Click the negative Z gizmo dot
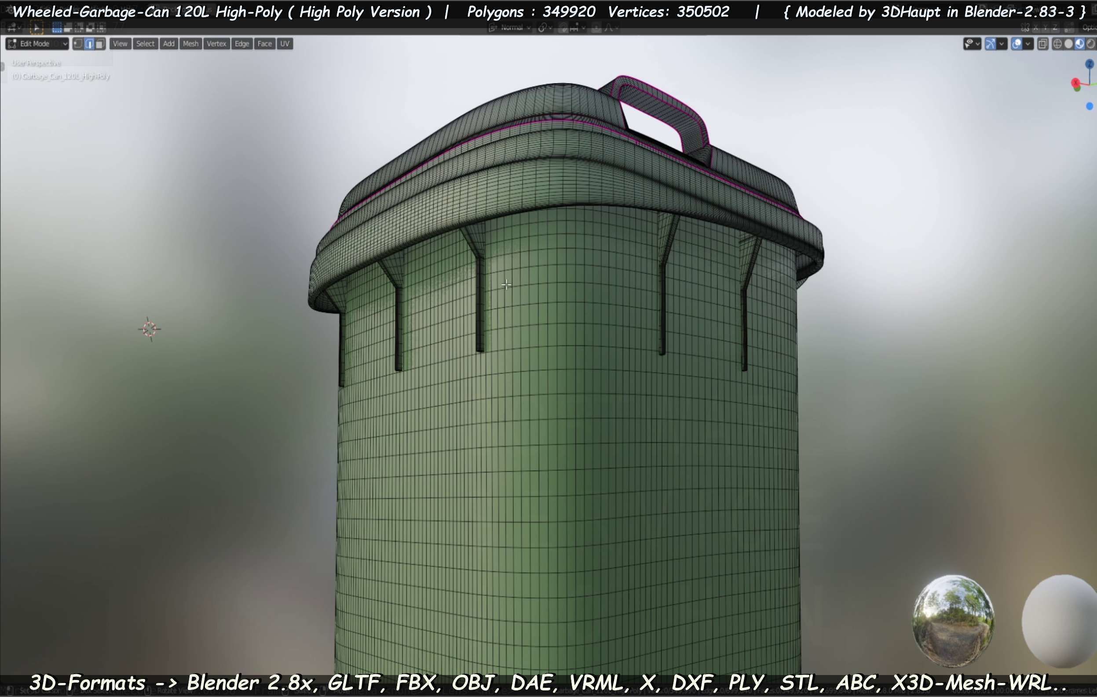This screenshot has width=1097, height=697. pos(1089,106)
